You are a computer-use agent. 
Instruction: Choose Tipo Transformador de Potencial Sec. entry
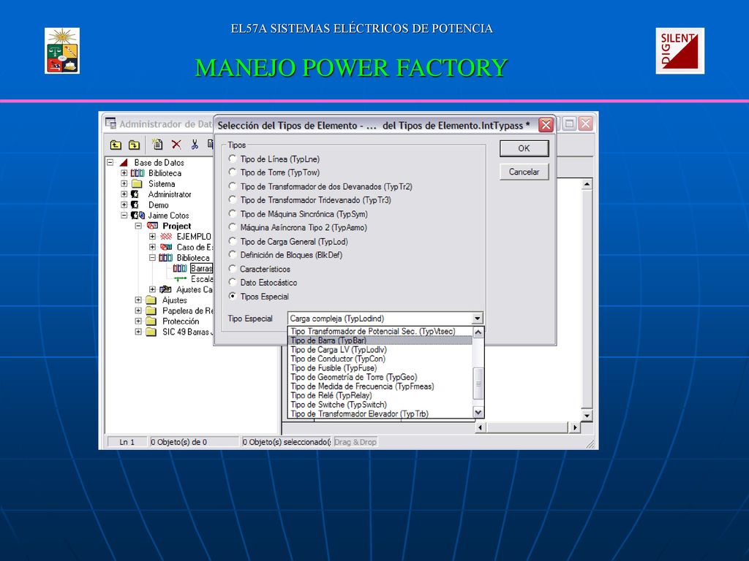380,331
